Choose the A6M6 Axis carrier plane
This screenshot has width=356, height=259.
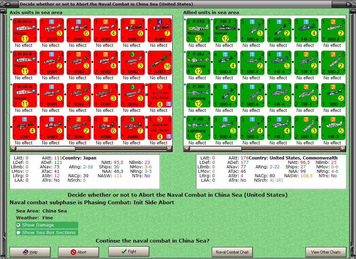pyautogui.click(x=106, y=128)
